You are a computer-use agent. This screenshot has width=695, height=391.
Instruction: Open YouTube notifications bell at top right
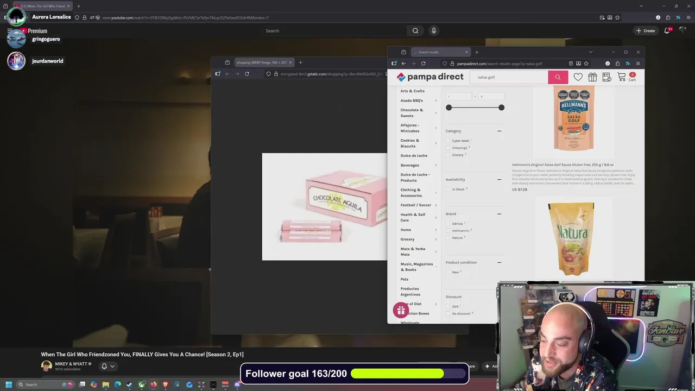tap(667, 31)
